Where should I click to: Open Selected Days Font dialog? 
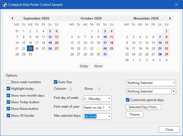click(x=143, y=107)
